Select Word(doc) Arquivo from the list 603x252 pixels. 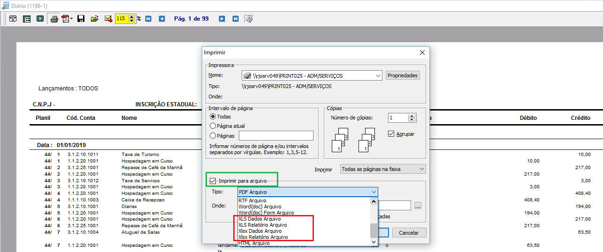click(304, 207)
